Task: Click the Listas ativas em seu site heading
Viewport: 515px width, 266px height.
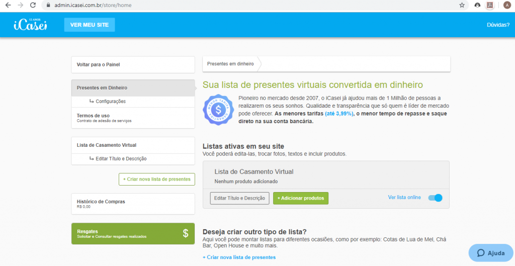Action: point(243,146)
